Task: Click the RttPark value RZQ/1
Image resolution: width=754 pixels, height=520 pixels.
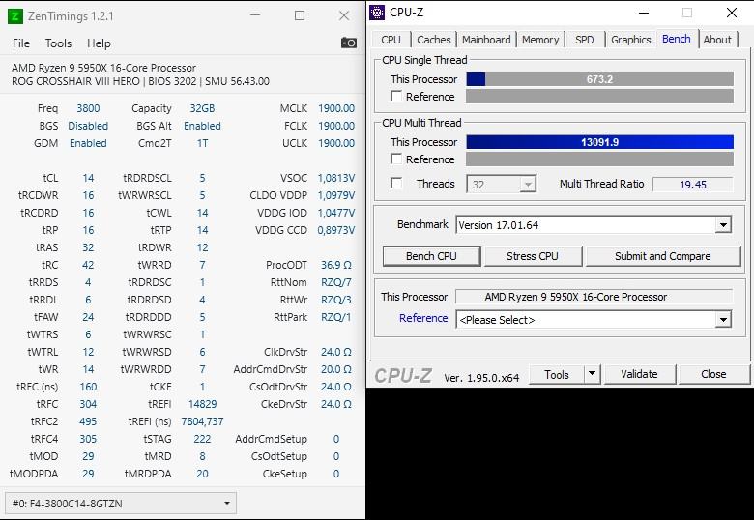Action: point(336,317)
